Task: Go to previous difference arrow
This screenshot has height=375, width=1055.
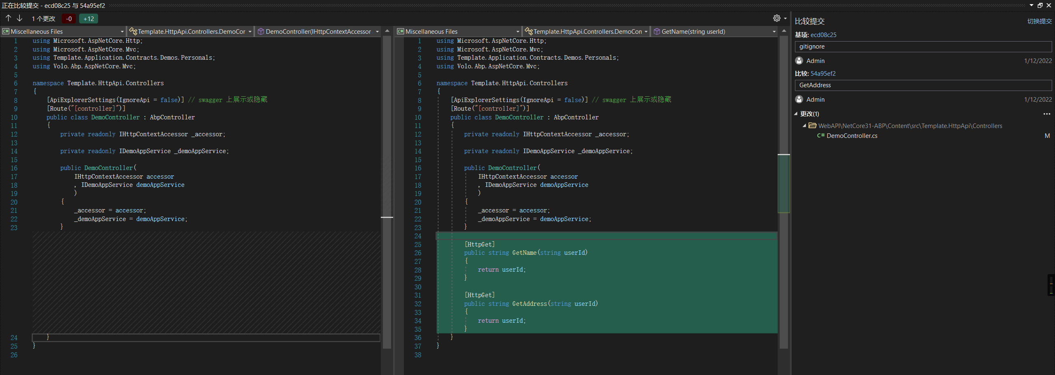Action: (x=9, y=18)
